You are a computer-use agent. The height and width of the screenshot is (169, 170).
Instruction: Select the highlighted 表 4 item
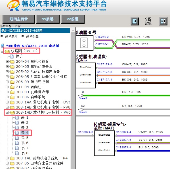pyautogui.click(x=25, y=133)
